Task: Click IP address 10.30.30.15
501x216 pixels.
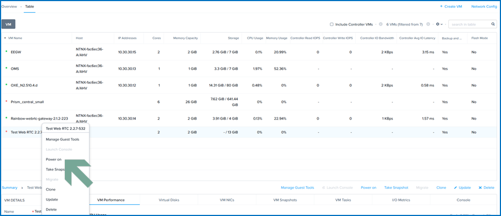Action: point(127,52)
